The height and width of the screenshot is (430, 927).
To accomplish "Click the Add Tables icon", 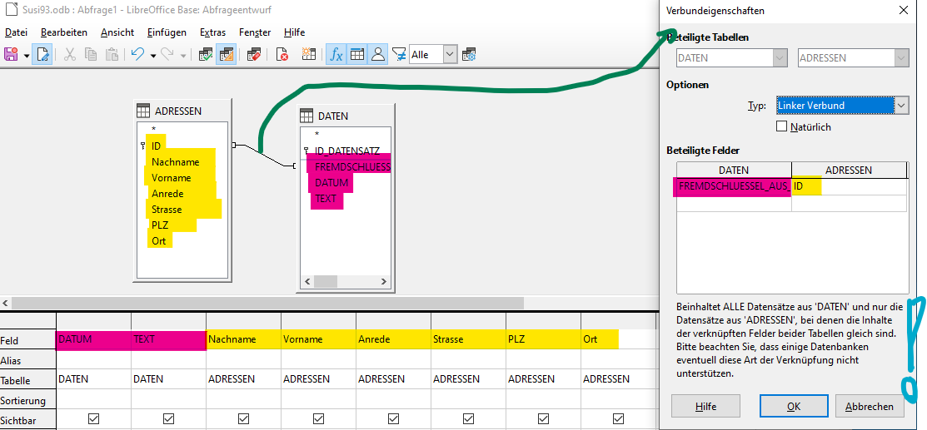I will click(x=309, y=55).
